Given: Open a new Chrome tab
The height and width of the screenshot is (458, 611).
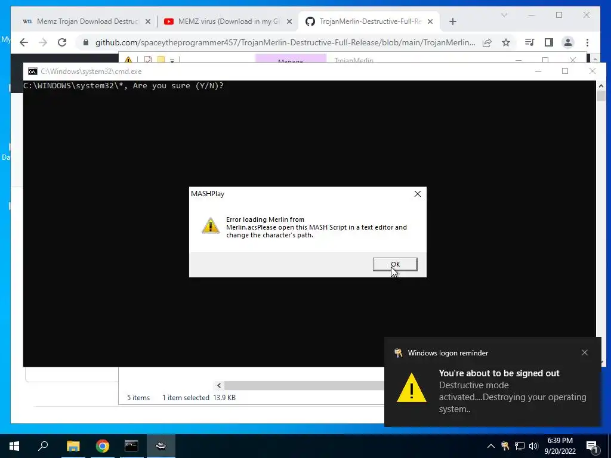Looking at the screenshot, I should (452, 22).
